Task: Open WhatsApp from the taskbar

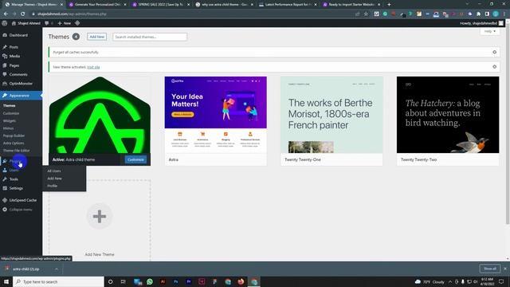Action: click(x=150, y=281)
